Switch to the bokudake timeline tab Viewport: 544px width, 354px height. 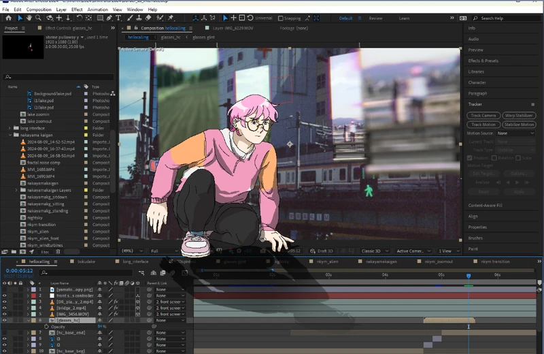click(86, 261)
